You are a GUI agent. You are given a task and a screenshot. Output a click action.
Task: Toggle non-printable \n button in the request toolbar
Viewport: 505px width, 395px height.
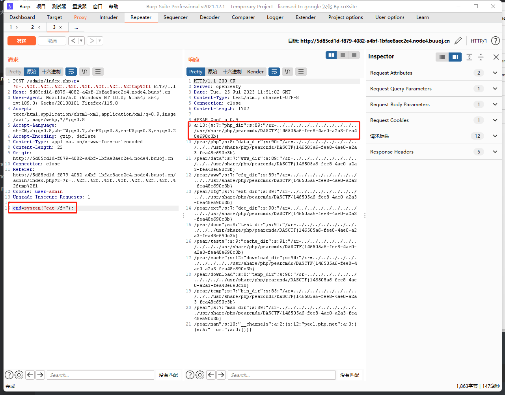tap(85, 71)
